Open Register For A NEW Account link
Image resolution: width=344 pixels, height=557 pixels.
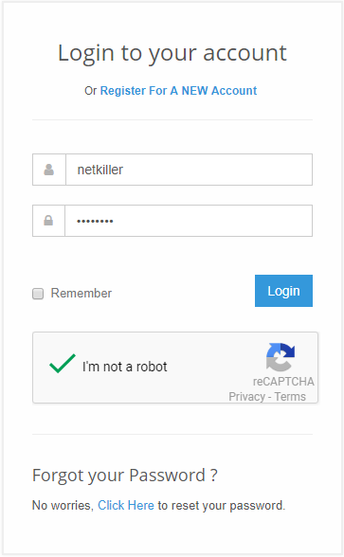178,91
